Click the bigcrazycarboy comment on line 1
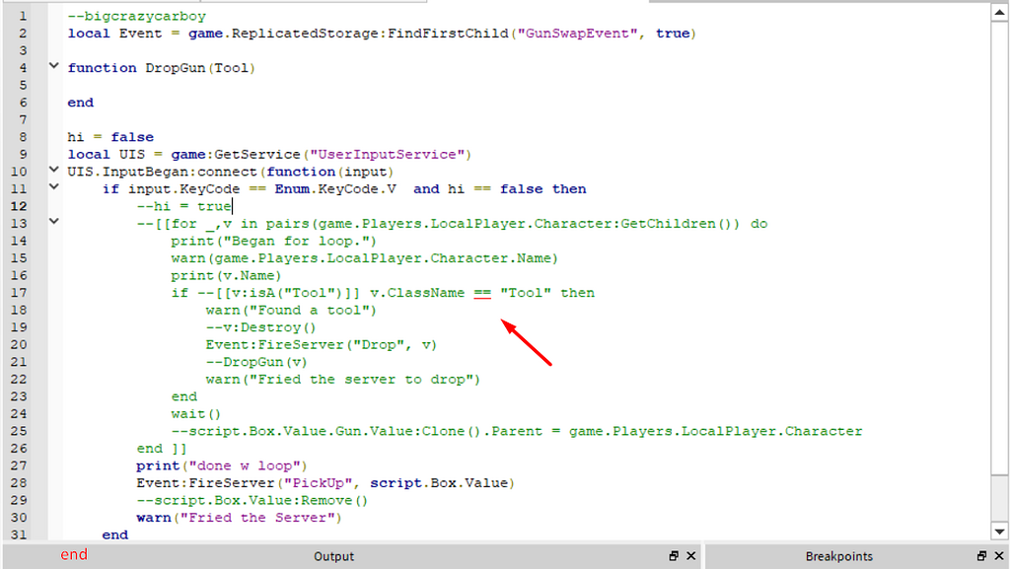Viewport: 1010px width, 569px height. [x=136, y=16]
